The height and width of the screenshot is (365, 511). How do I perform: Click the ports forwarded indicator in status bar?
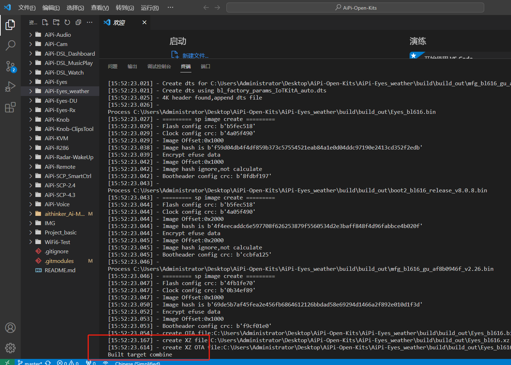pyautogui.click(x=91, y=363)
